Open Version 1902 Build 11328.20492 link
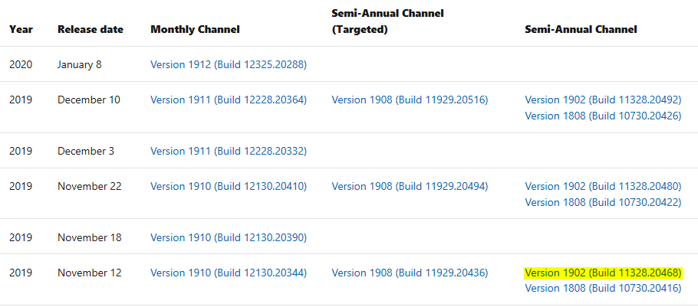 [603, 100]
